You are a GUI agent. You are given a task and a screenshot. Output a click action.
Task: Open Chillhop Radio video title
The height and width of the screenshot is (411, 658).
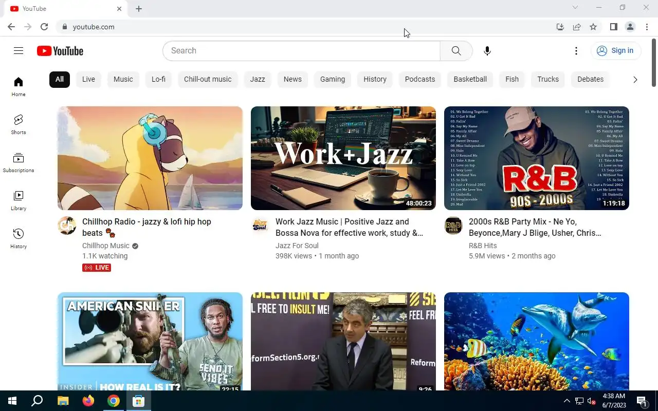point(147,227)
